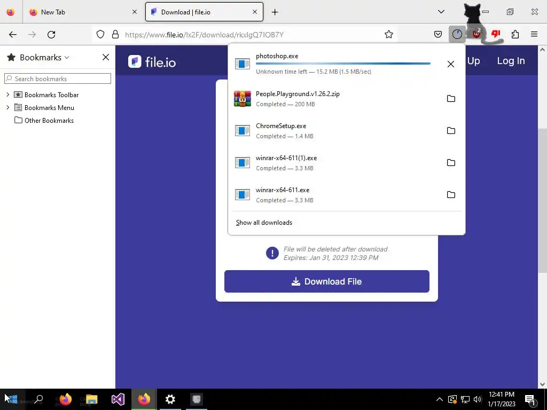Open the winrar-x64-611(1).exe download entry
Screen dimensions: 547x410
335,163
